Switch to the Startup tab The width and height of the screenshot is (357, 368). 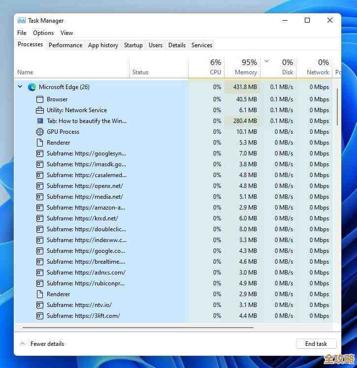coord(133,45)
